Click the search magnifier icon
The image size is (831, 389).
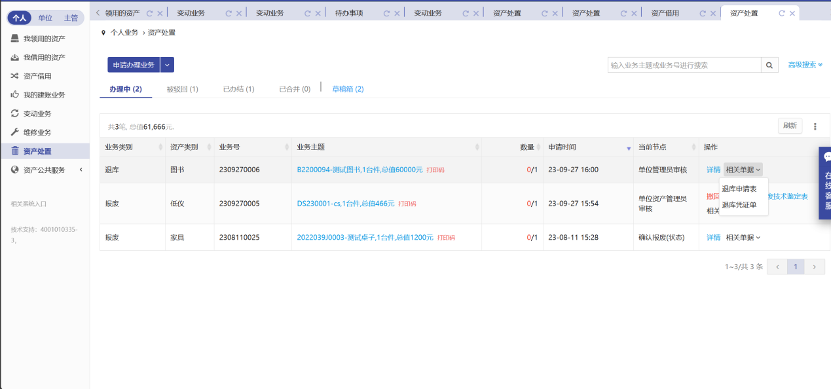[x=769, y=65]
